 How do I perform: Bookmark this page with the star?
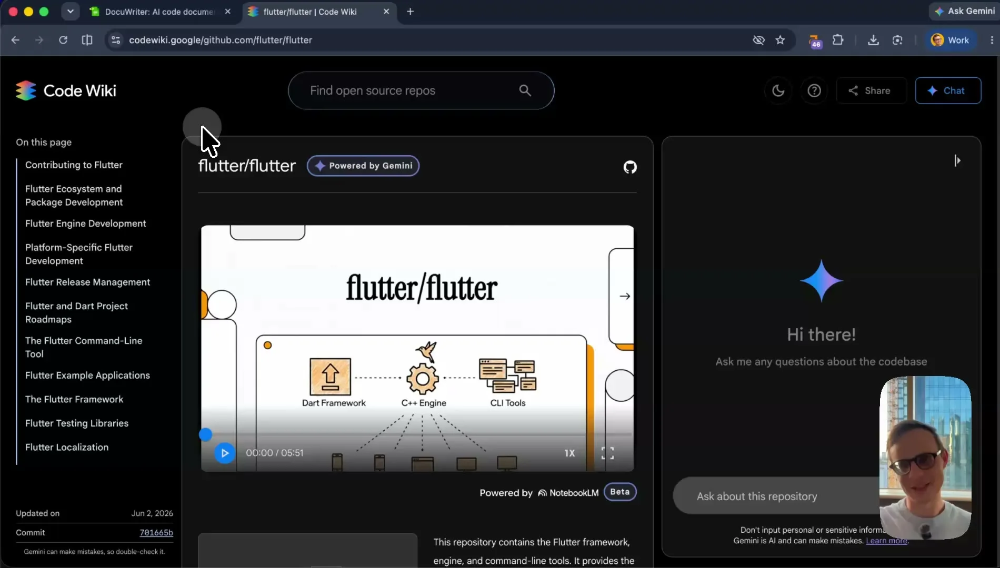click(780, 40)
